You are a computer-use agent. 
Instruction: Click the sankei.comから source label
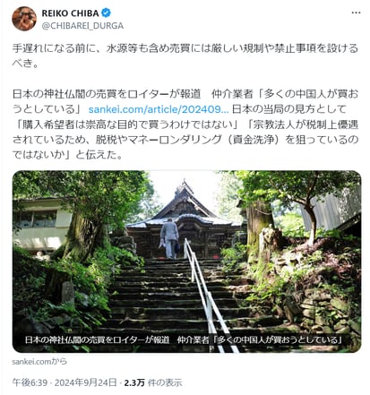tap(39, 362)
